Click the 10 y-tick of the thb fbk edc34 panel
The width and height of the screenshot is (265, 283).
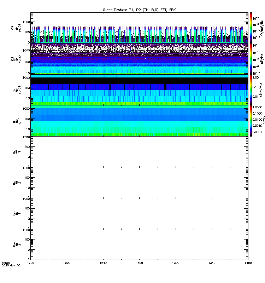click(28, 98)
